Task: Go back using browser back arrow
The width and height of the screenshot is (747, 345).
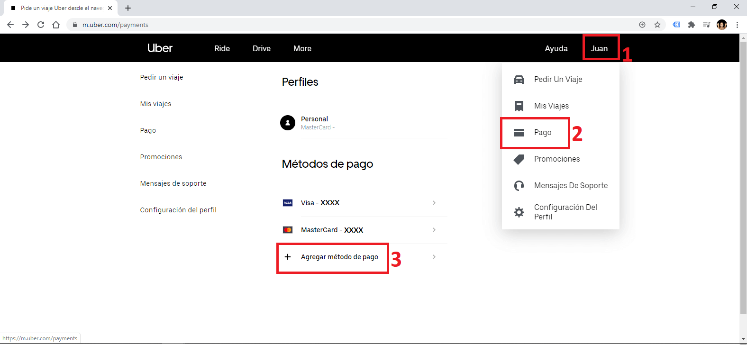Action: coord(10,25)
